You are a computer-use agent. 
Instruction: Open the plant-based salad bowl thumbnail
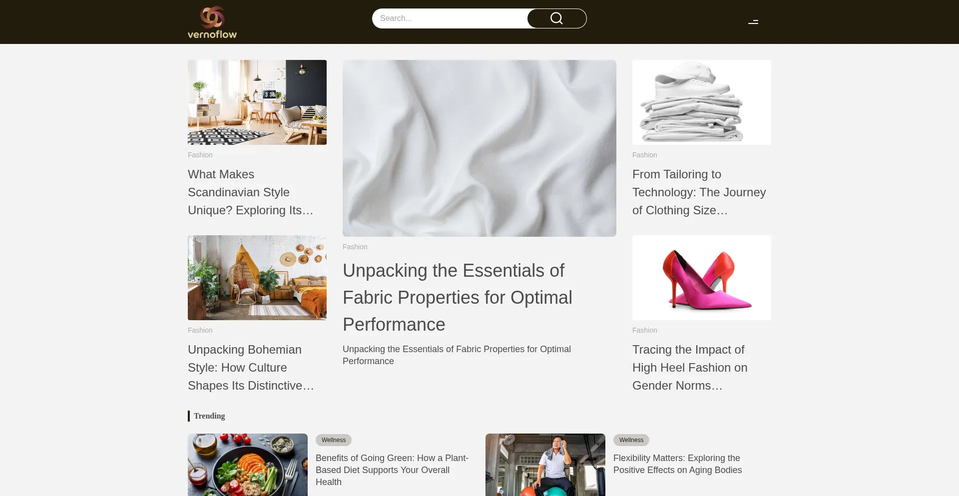pos(248,465)
